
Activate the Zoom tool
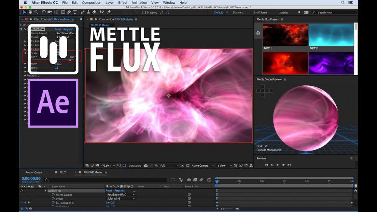coord(36,12)
